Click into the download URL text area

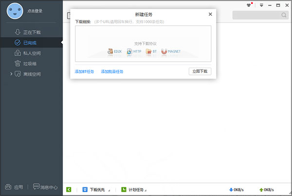(143, 44)
